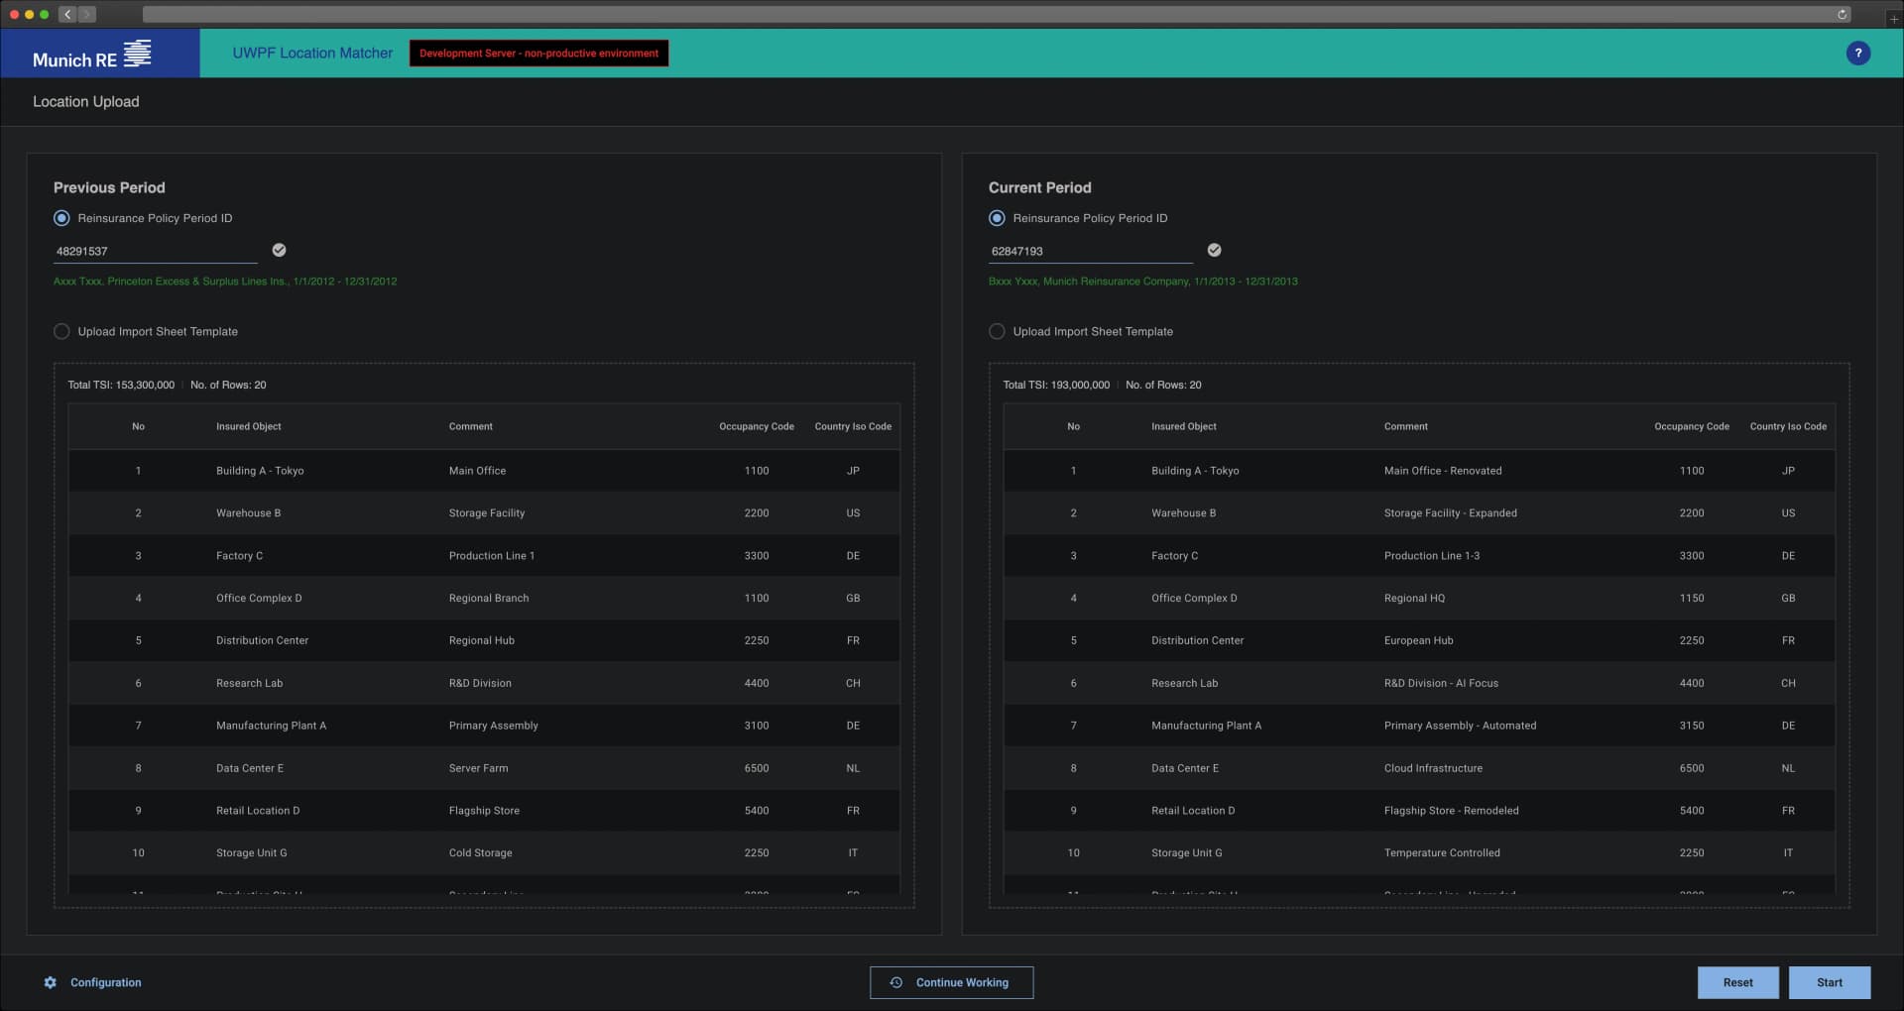Click the Development Server non-productive environment badge
This screenshot has width=1904, height=1011.
point(538,54)
